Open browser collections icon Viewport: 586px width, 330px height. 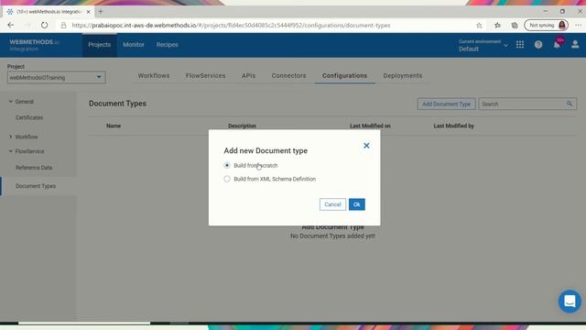click(515, 26)
